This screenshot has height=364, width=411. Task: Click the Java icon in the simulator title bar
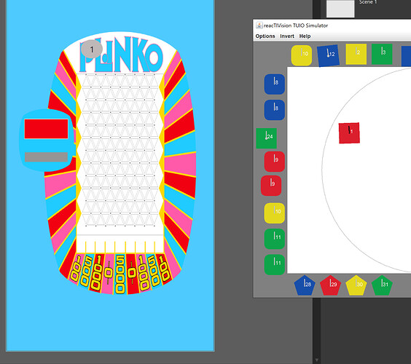pyautogui.click(x=259, y=25)
